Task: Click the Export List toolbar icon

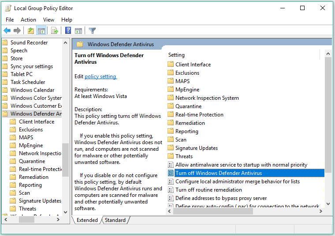Action: pyautogui.click(x=55, y=31)
